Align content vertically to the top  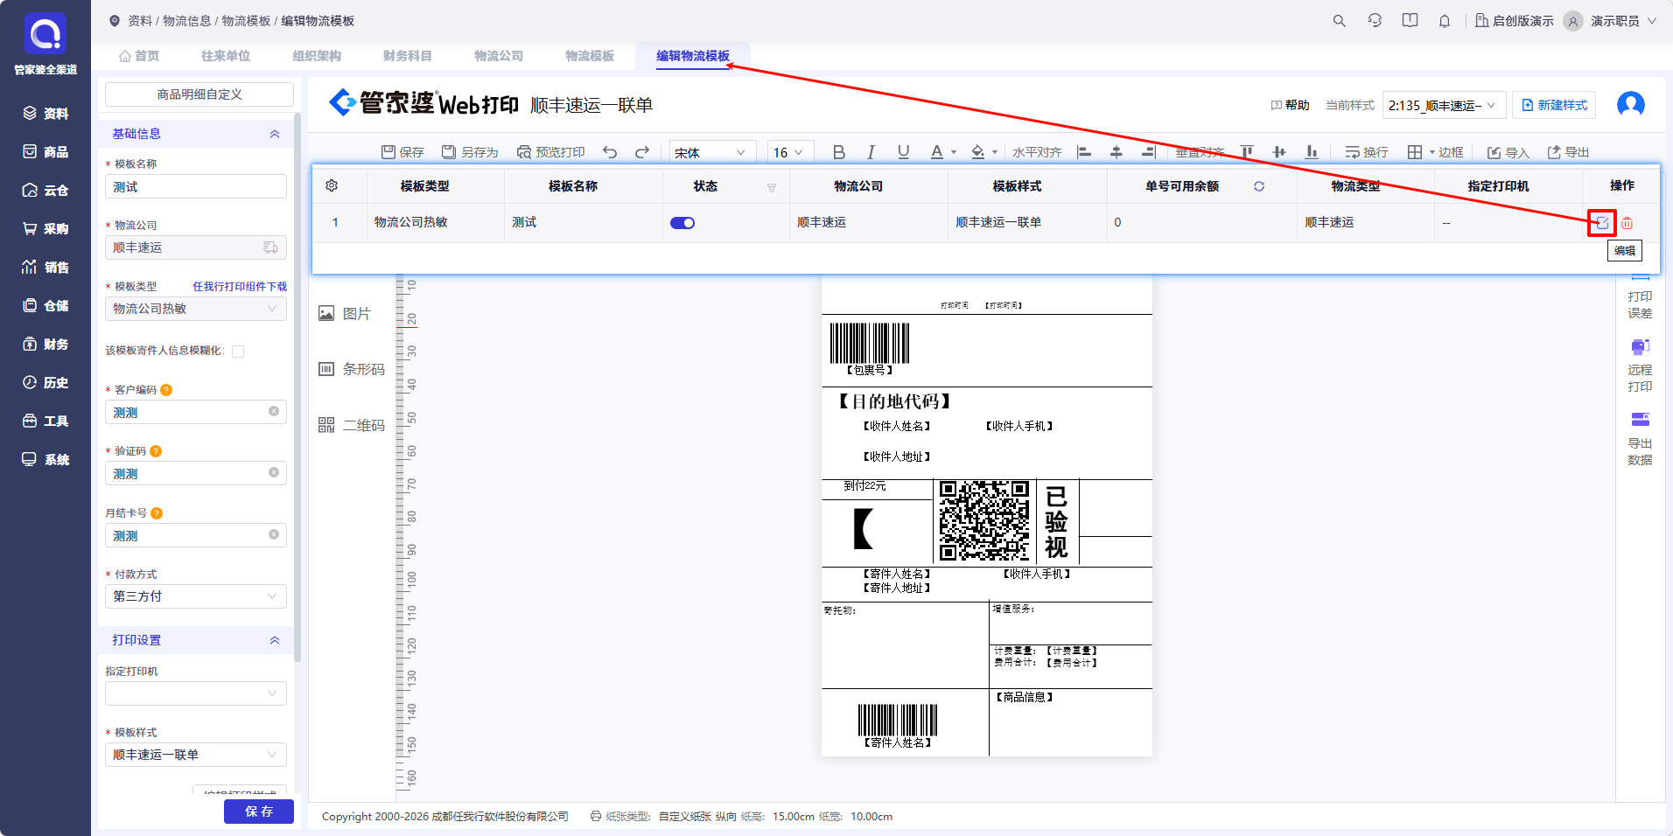pyautogui.click(x=1247, y=152)
